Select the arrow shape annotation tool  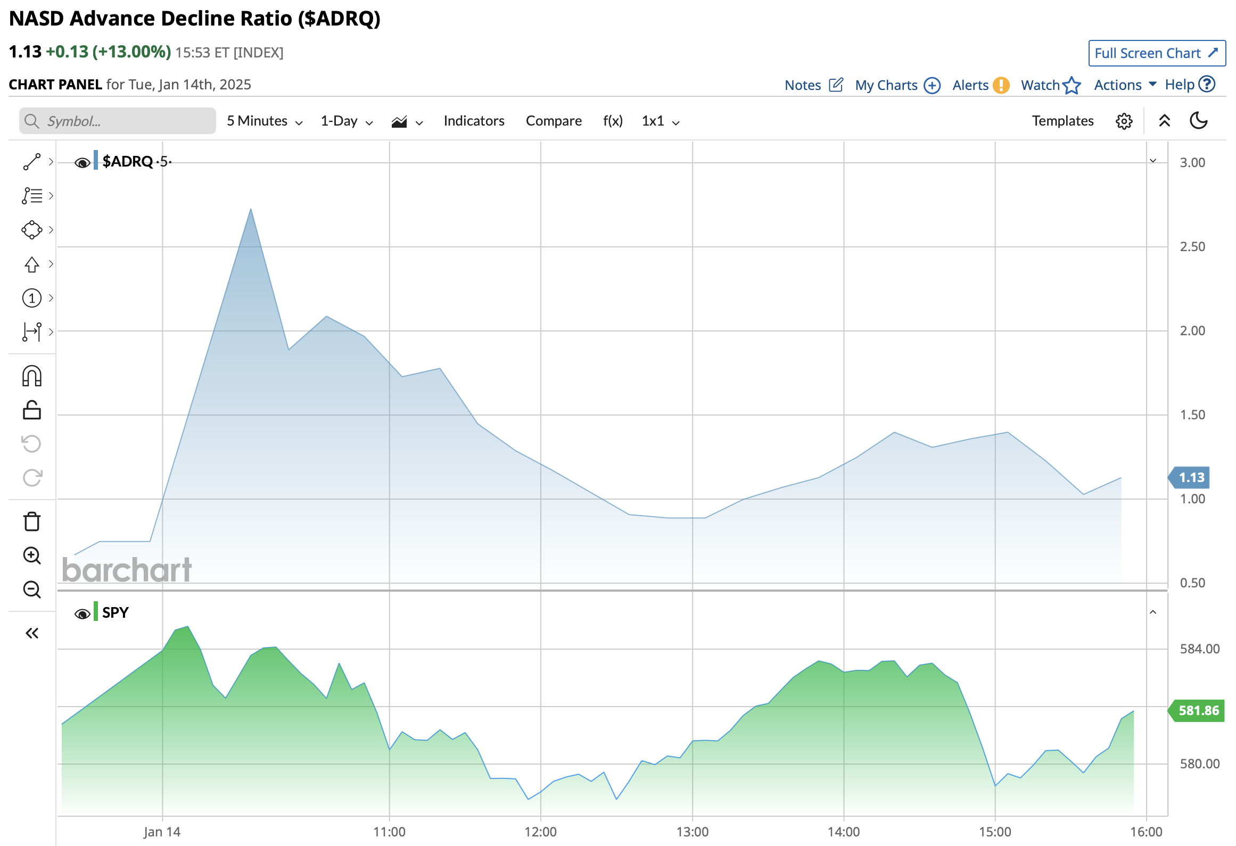32,264
